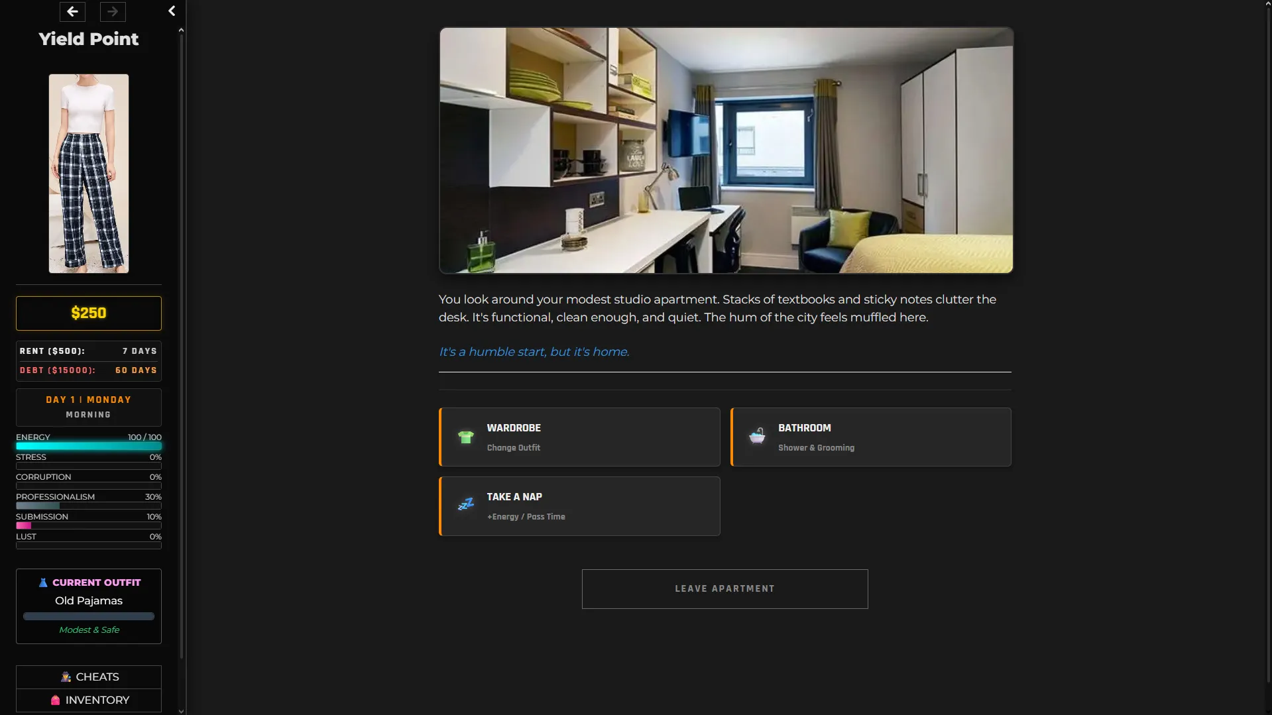Click the forward arrow history button
This screenshot has height=715, width=1272.
(113, 11)
